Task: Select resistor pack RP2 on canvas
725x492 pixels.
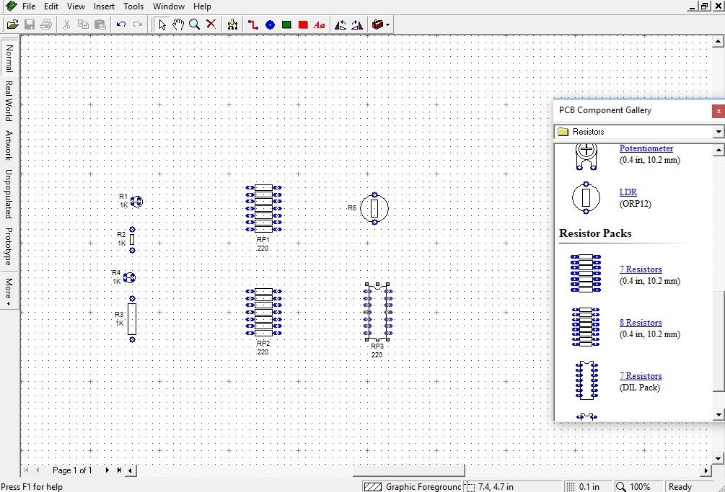Action: coord(263,312)
